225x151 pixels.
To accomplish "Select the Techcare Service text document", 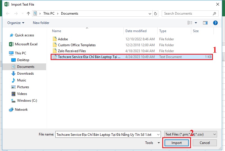I will click(x=89, y=57).
